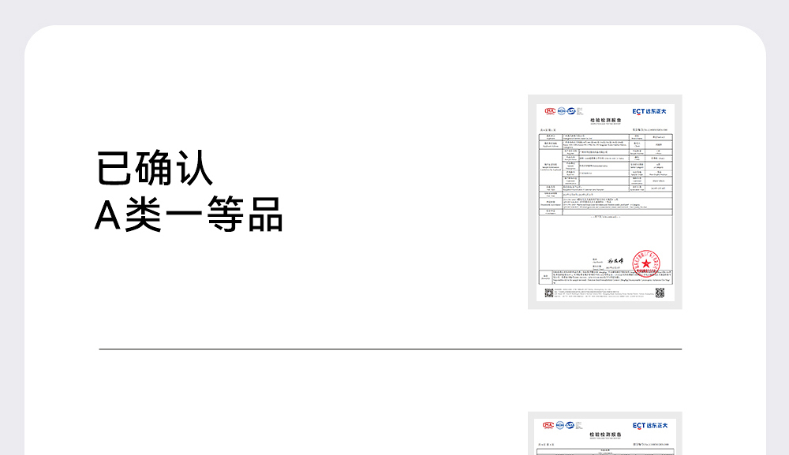Click the bottom-left QR code on report
Image resolution: width=789 pixels, height=455 pixels.
coord(548,293)
